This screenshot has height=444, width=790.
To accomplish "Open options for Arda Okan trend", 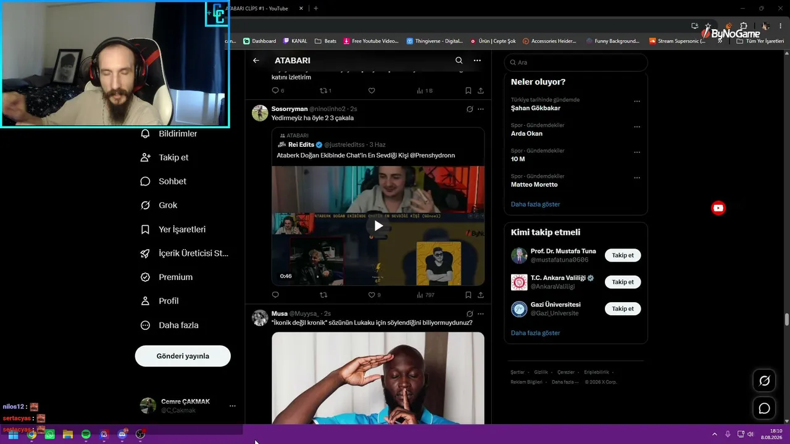I will pos(637,127).
